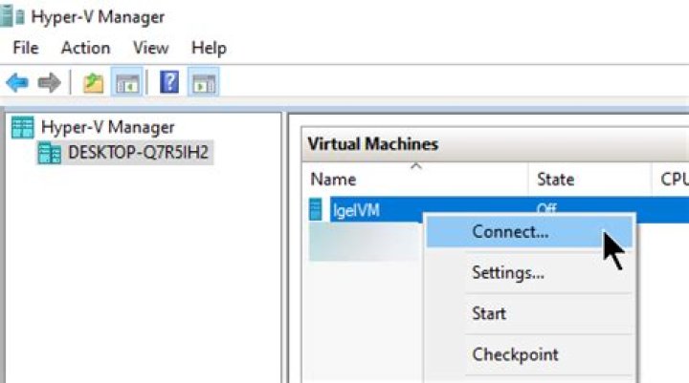
Task: Click the IgelVM virtual machine icon
Action: pos(316,209)
